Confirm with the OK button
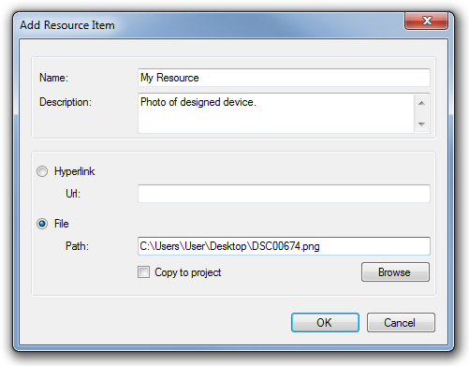This screenshot has height=366, width=469. [x=325, y=322]
